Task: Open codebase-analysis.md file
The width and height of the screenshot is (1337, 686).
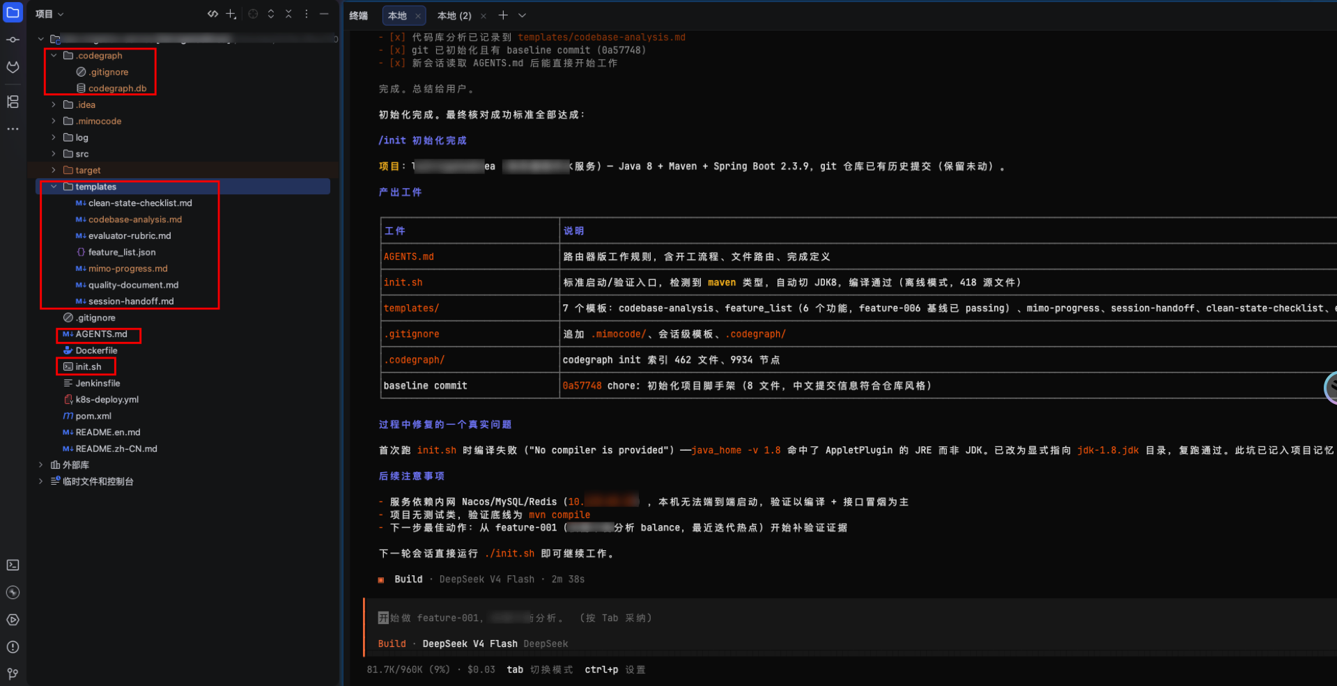Action: [x=129, y=219]
